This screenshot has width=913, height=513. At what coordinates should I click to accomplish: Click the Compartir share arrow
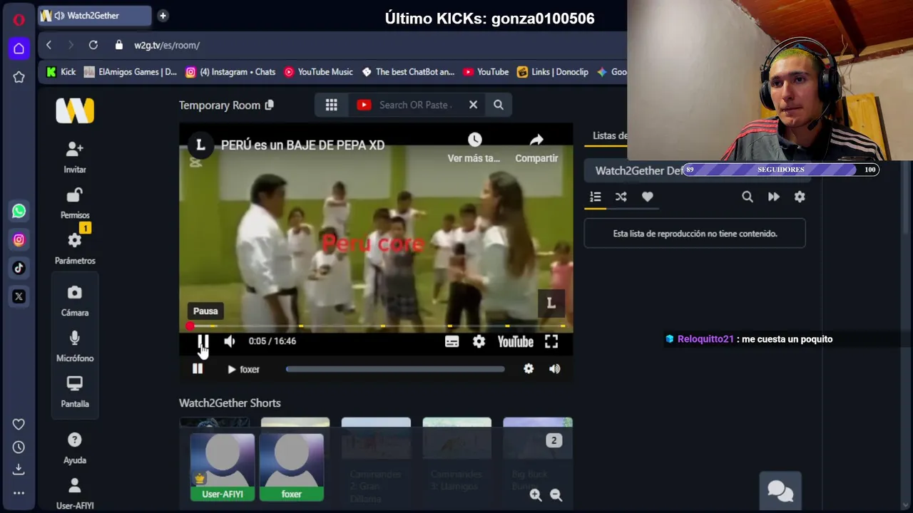coord(536,140)
